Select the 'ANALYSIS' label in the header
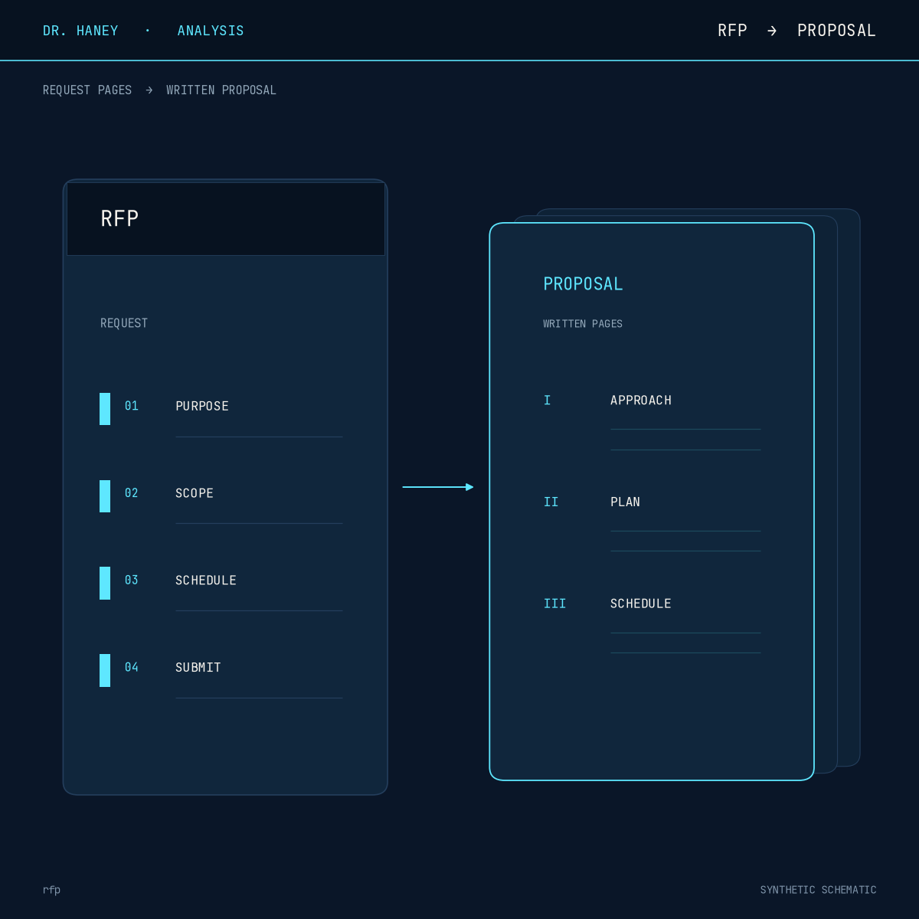The image size is (919, 919). pyautogui.click(x=211, y=31)
